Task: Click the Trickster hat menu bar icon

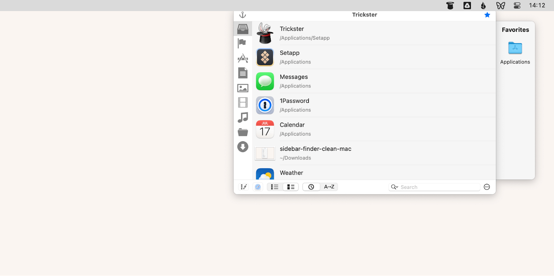Action: click(450, 6)
